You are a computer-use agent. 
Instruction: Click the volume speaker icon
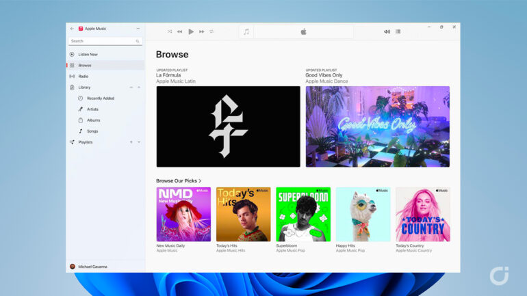click(x=387, y=31)
